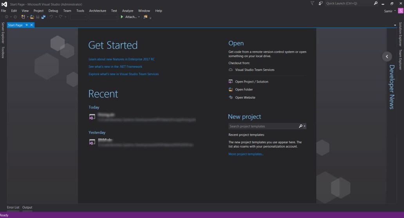
Task: Open the .NET Framework what's new link
Action: pyautogui.click(x=115, y=67)
